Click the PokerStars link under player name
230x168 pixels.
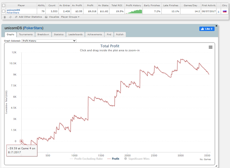click(x=13, y=12)
